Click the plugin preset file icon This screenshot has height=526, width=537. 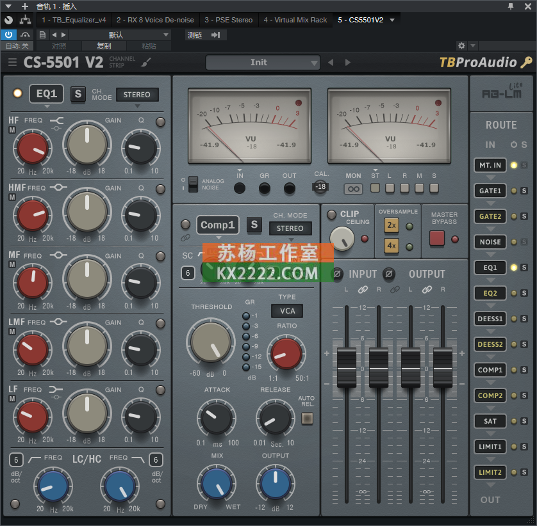point(42,35)
